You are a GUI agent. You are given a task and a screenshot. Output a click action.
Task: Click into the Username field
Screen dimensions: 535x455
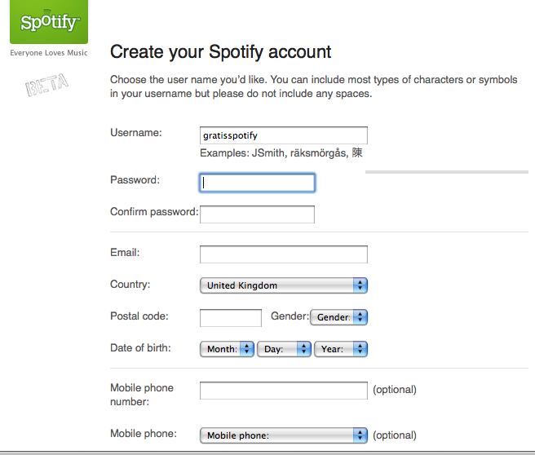284,135
